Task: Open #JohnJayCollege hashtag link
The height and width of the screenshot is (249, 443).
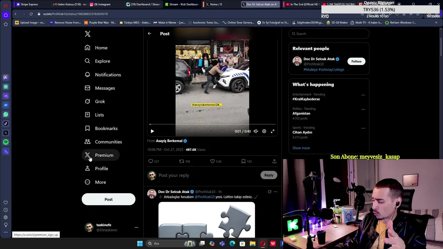Action: 331,70
